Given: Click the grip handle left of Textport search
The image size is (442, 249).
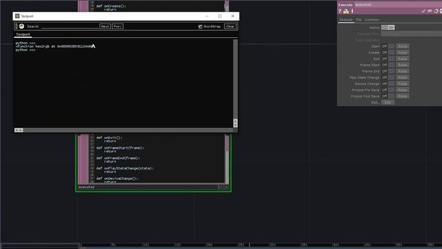Looking at the screenshot, I should tap(17, 26).
